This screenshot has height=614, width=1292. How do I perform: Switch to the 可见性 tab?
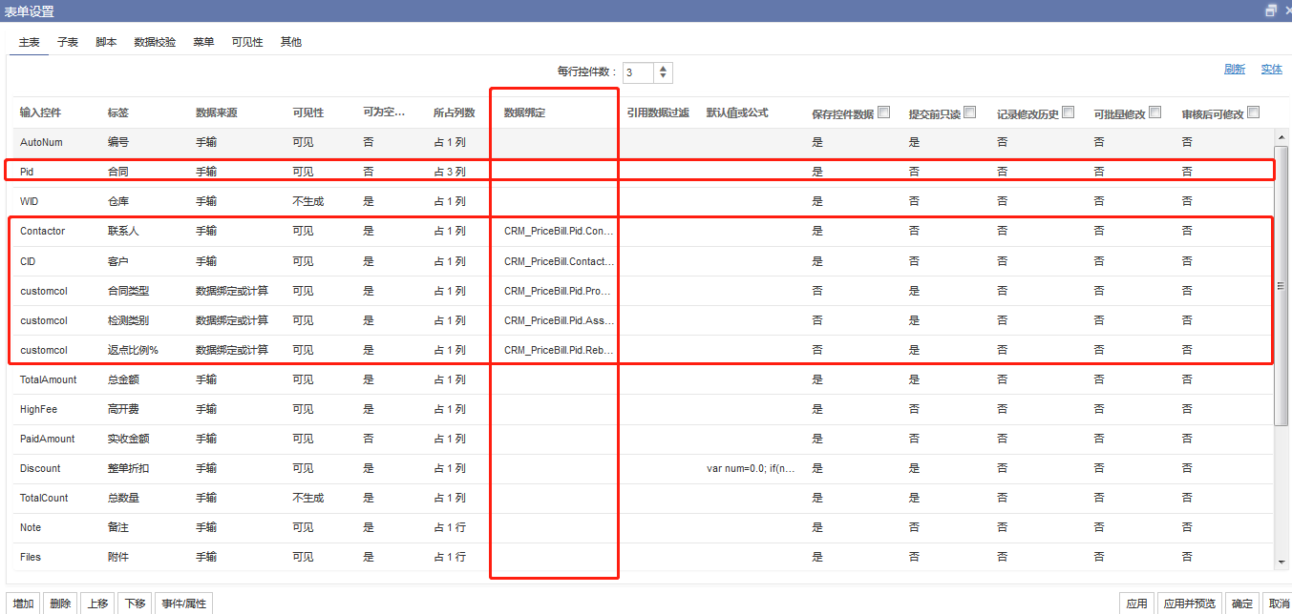[246, 42]
